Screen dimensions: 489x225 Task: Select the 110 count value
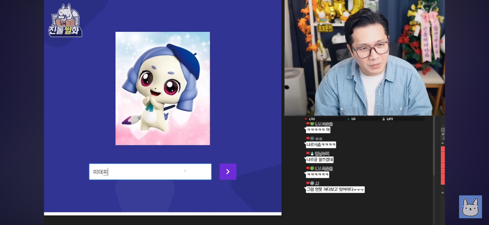point(353,119)
